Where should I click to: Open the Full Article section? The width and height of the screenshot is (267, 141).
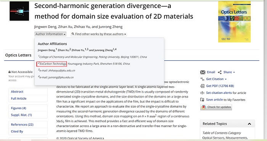click(x=19, y=98)
